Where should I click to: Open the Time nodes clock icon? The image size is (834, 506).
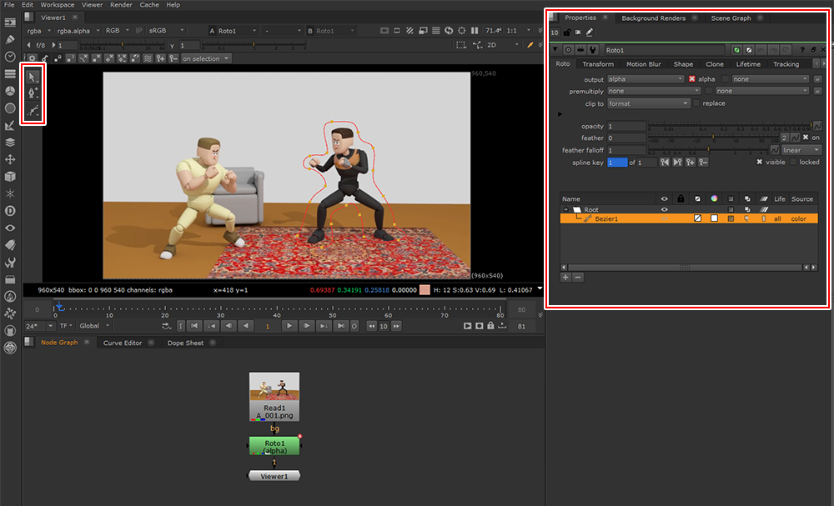pyautogui.click(x=10, y=56)
